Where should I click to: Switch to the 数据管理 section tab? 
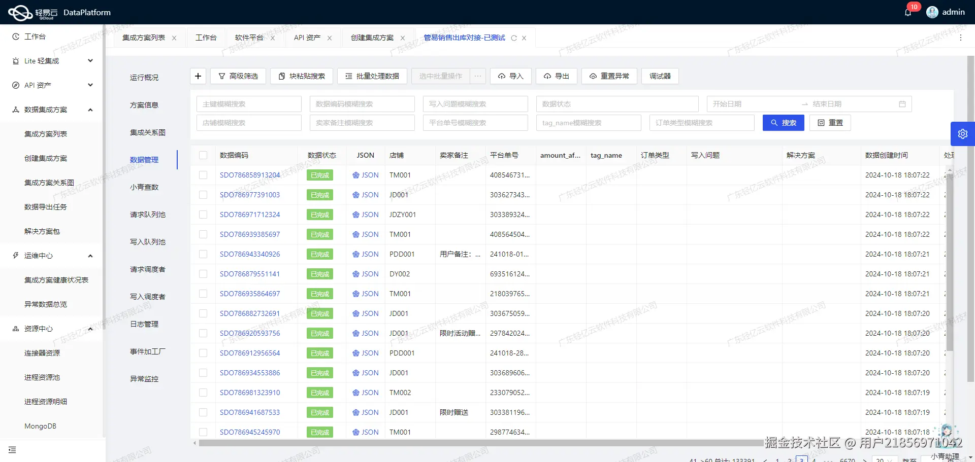(x=144, y=159)
